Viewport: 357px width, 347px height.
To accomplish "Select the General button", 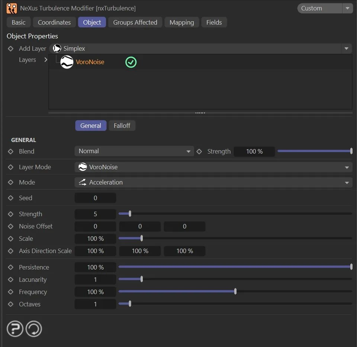I will (x=91, y=126).
